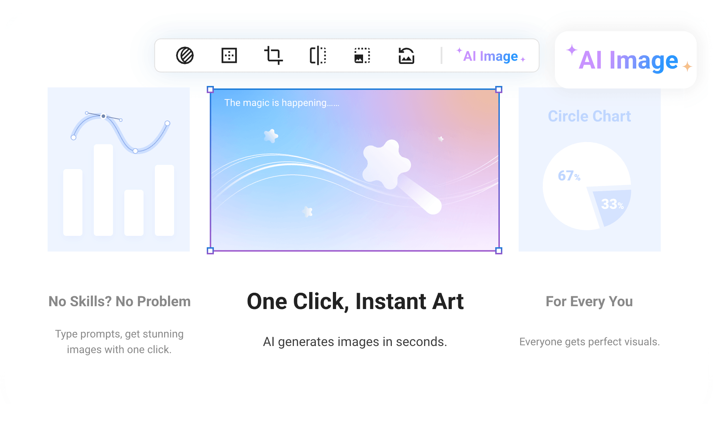Click the bottom-left selection handle
The image size is (724, 427).
pos(210,251)
